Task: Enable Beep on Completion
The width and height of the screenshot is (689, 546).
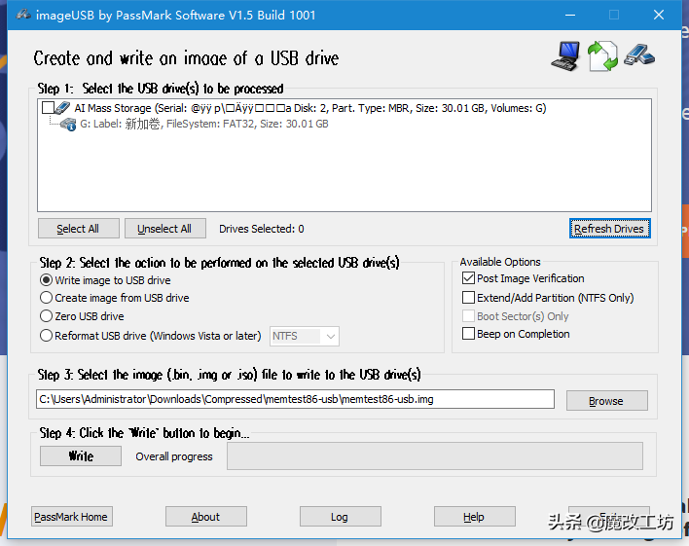Action: (468, 334)
